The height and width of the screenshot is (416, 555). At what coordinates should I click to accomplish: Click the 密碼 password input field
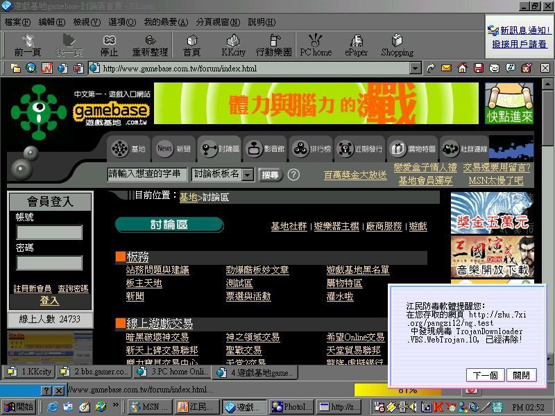point(49,263)
